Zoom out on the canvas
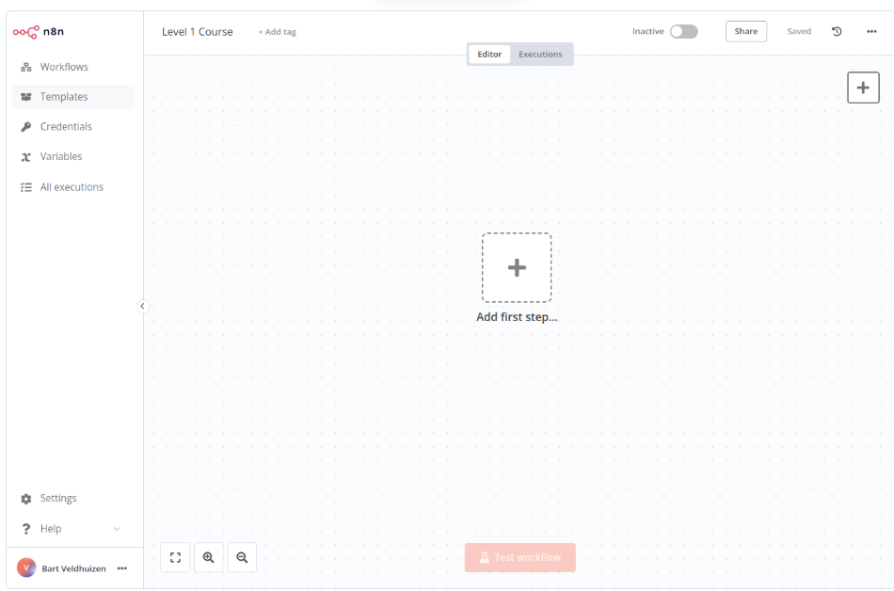The width and height of the screenshot is (894, 591). (x=242, y=557)
